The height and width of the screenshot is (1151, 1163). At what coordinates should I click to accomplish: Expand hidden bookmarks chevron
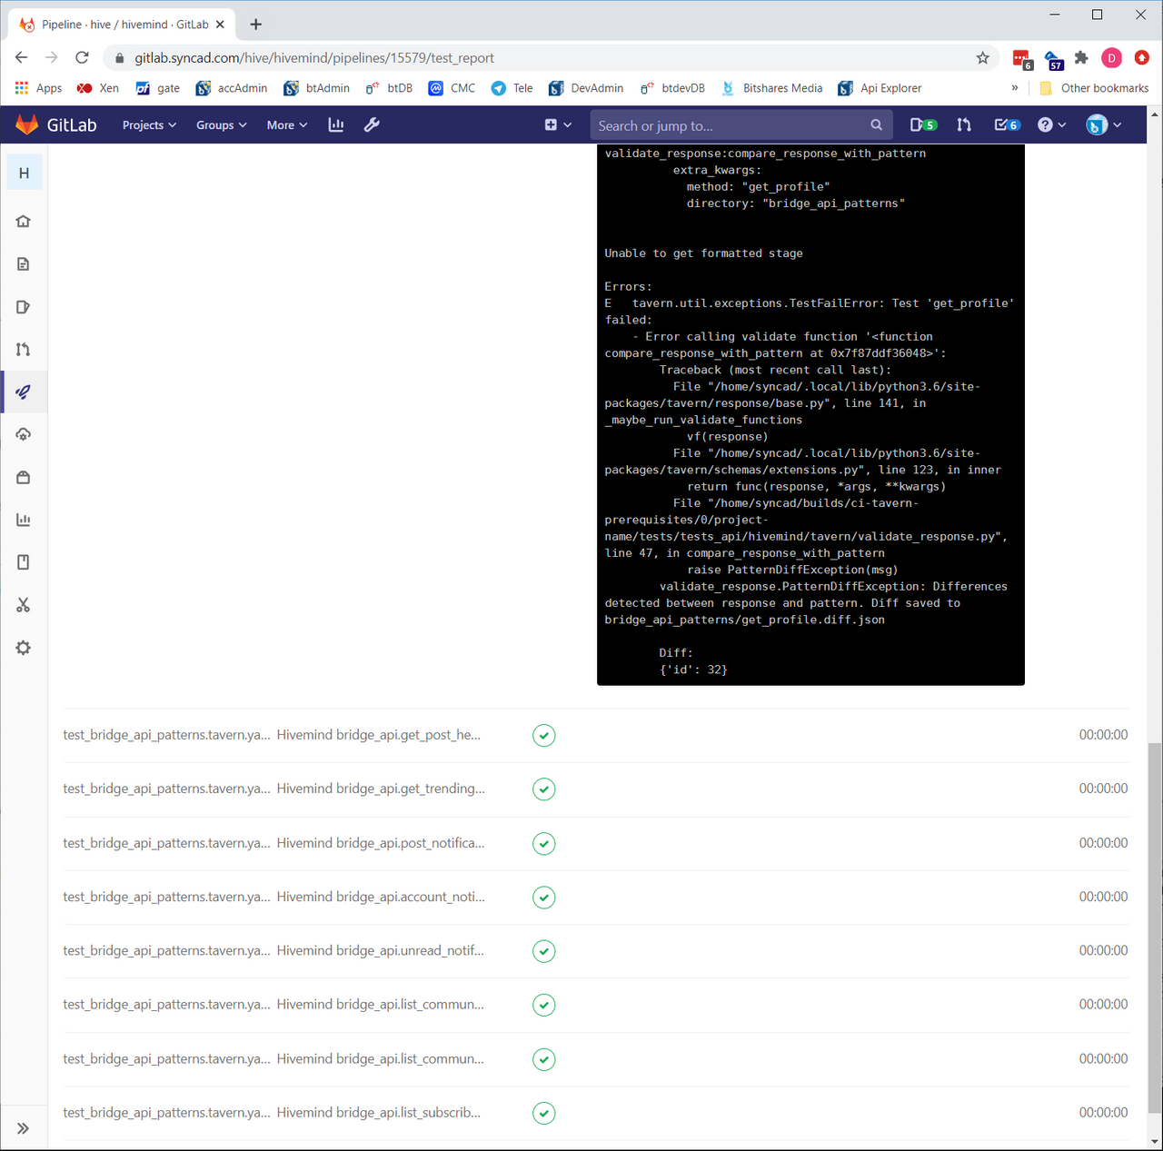[1015, 88]
